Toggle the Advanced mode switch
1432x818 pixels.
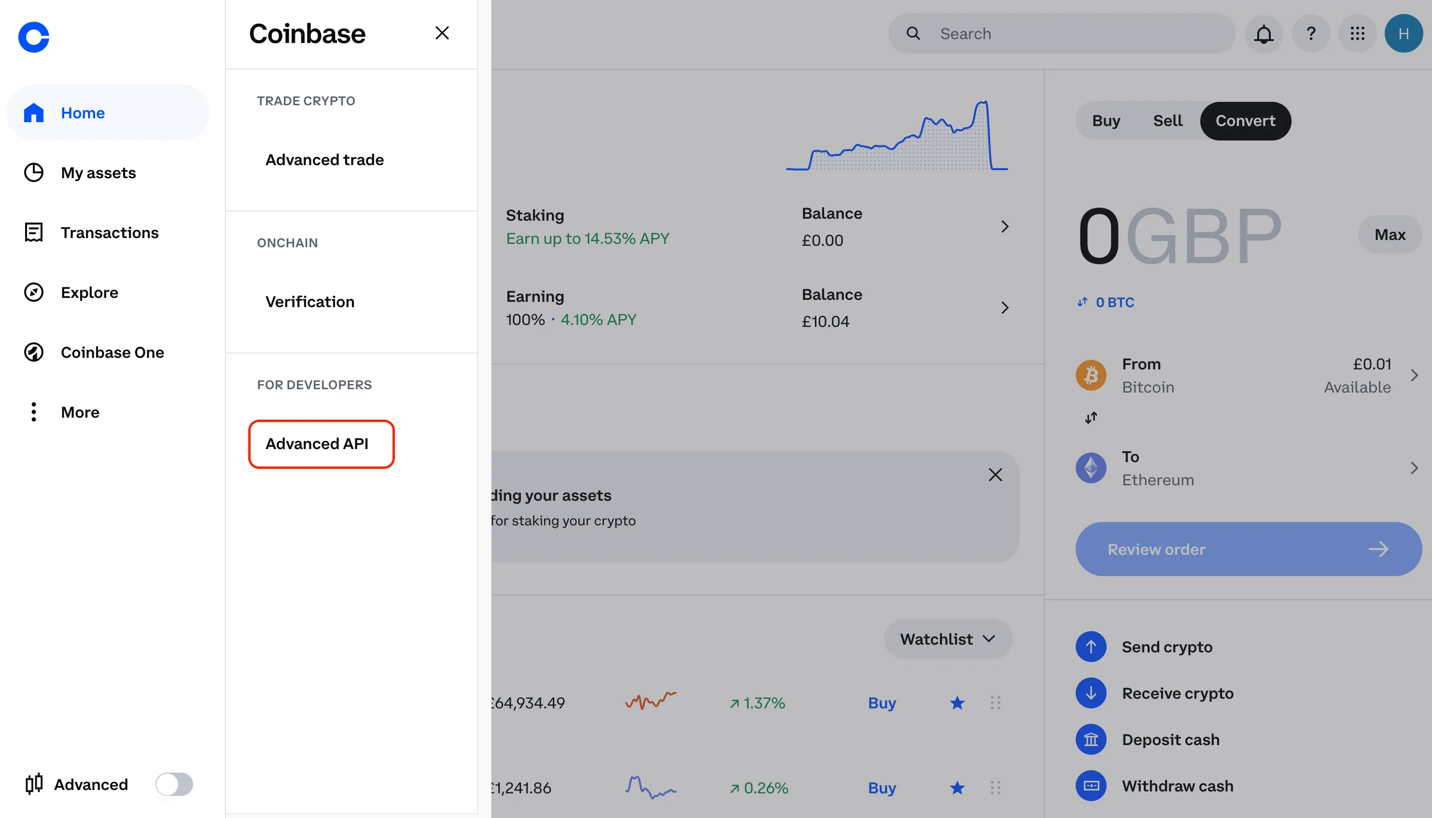click(174, 784)
